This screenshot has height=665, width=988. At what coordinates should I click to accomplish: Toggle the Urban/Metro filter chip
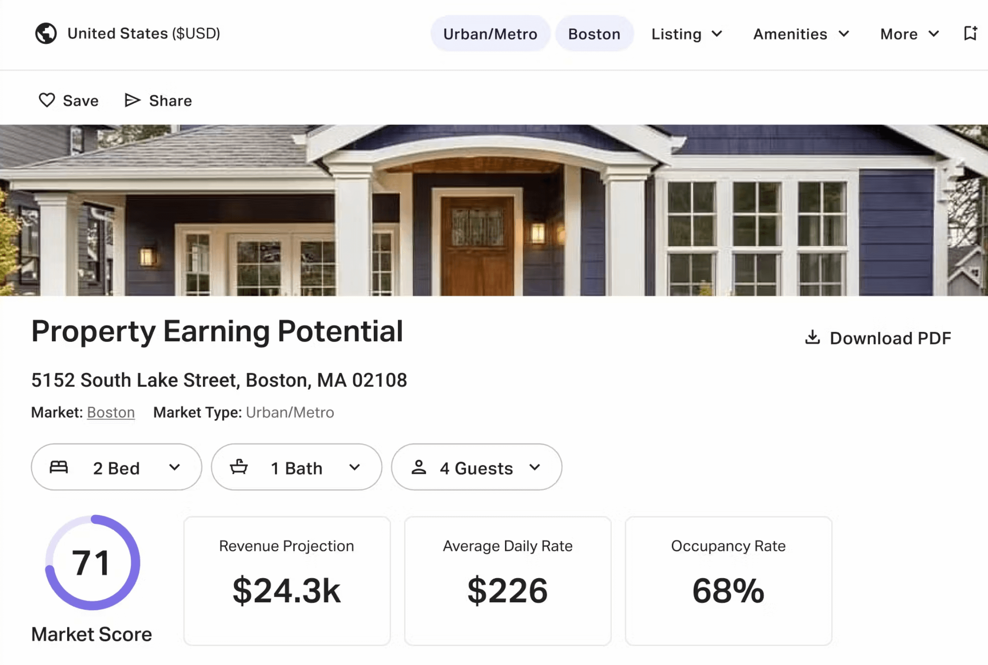pos(490,34)
